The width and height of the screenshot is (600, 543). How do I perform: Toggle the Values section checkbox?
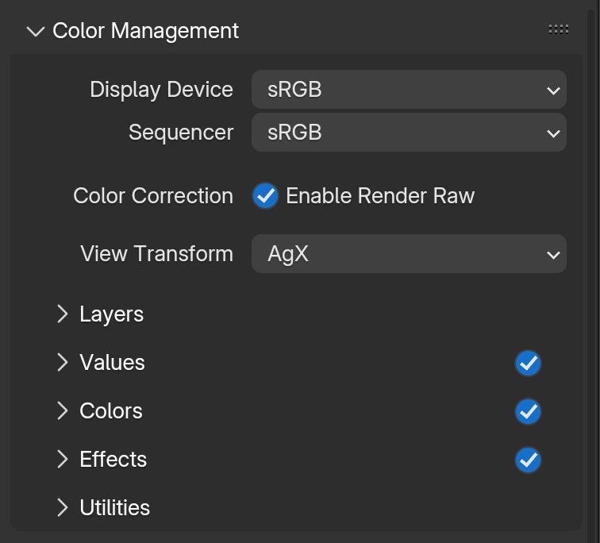(x=528, y=364)
